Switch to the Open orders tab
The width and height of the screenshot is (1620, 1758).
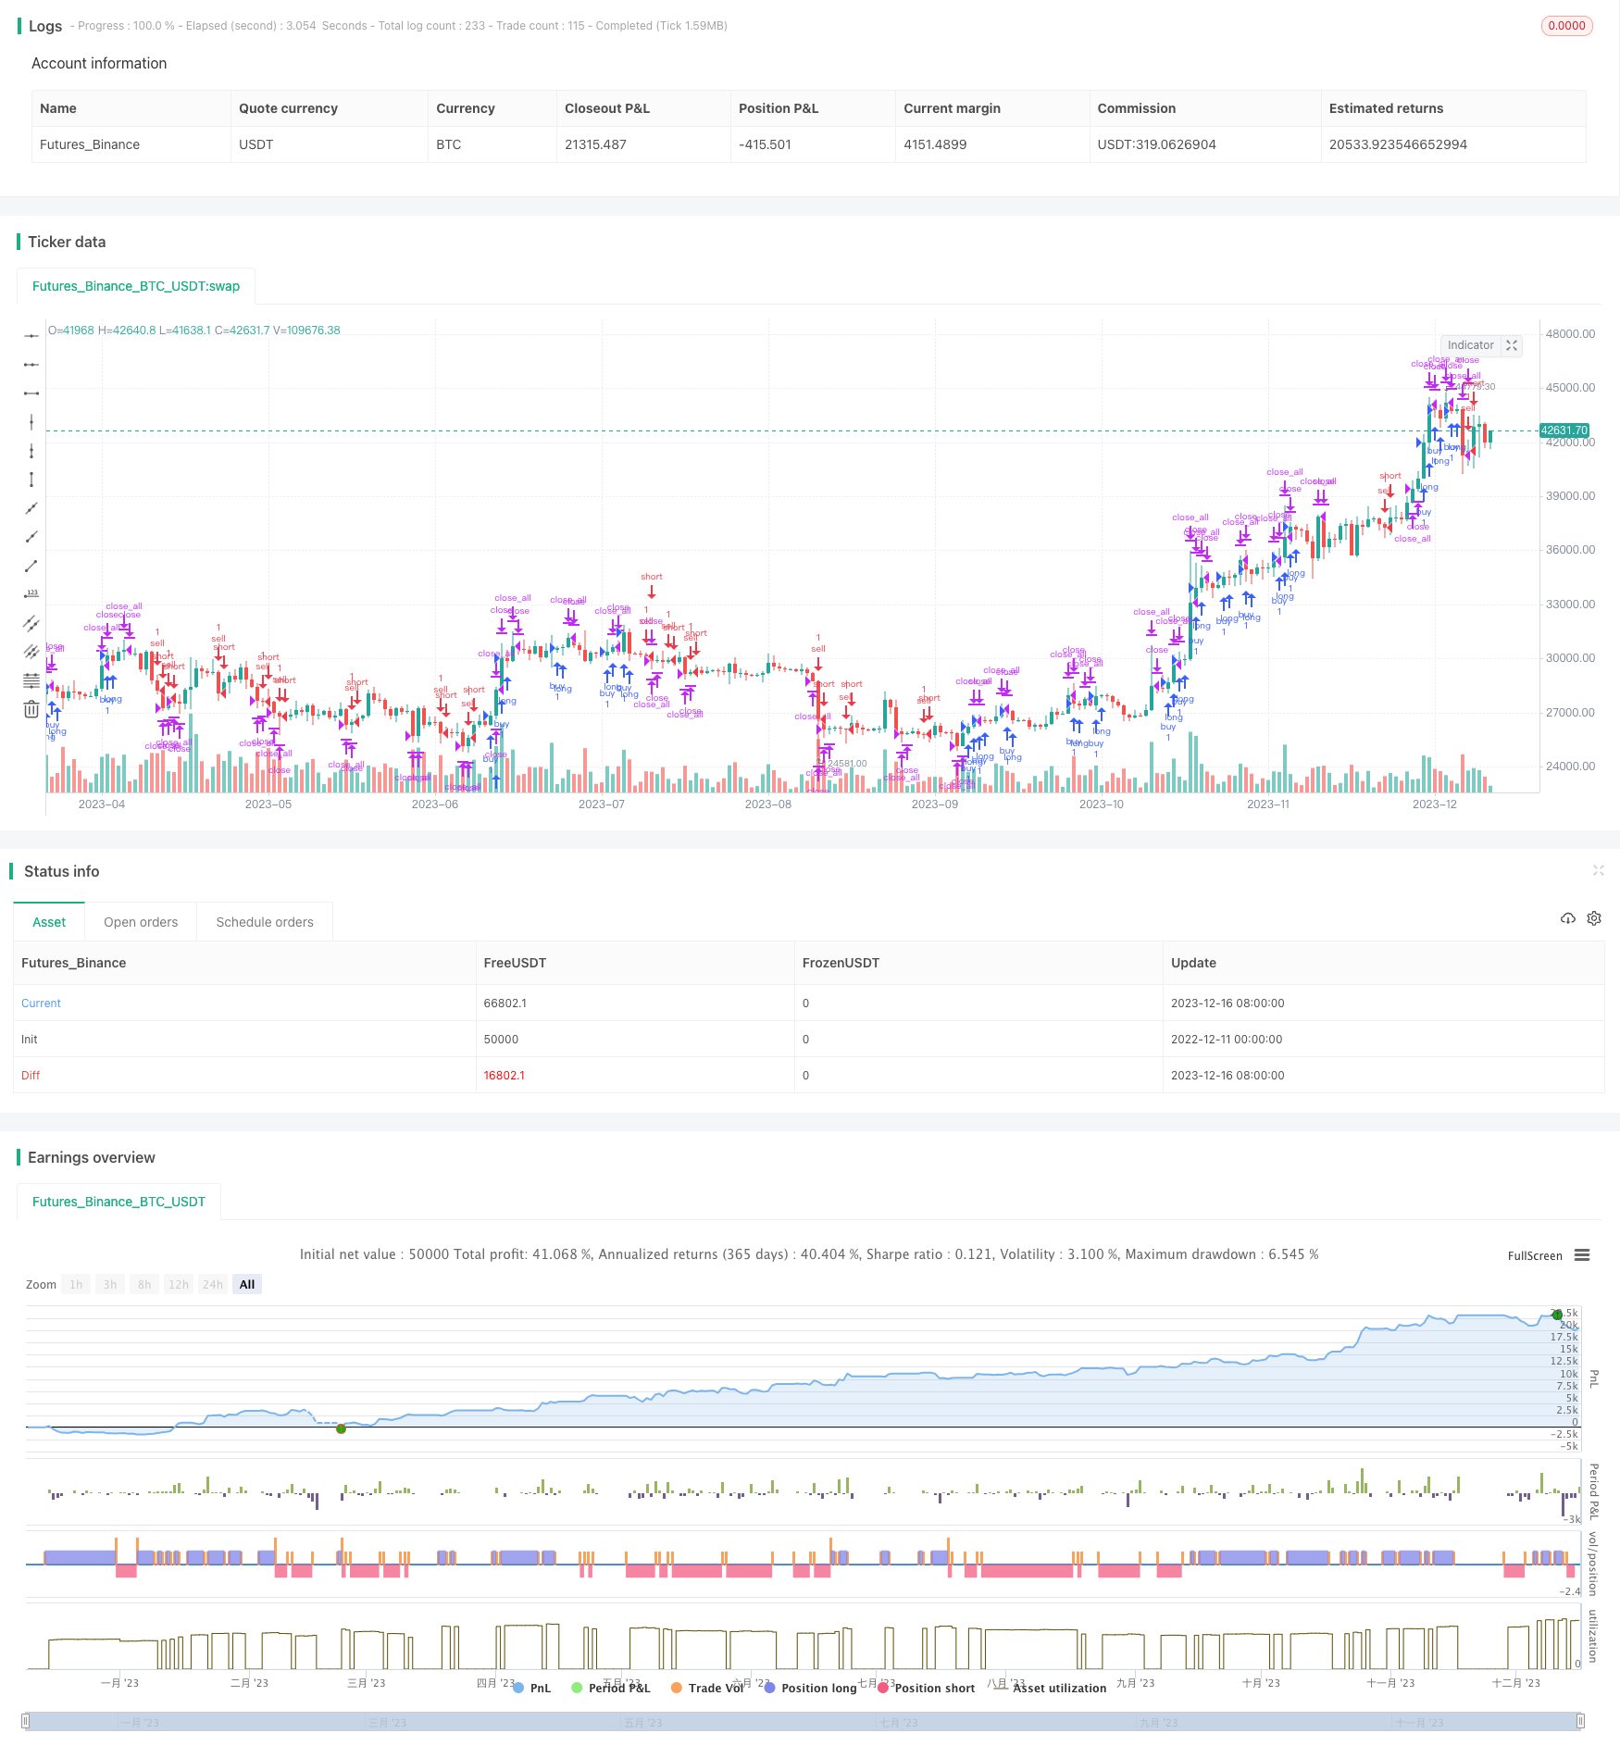[x=141, y=922]
